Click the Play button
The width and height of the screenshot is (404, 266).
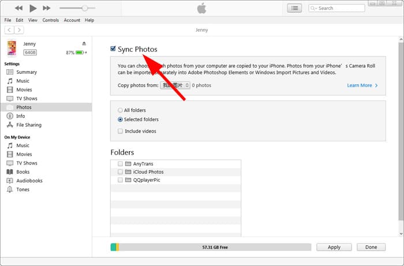pos(33,8)
